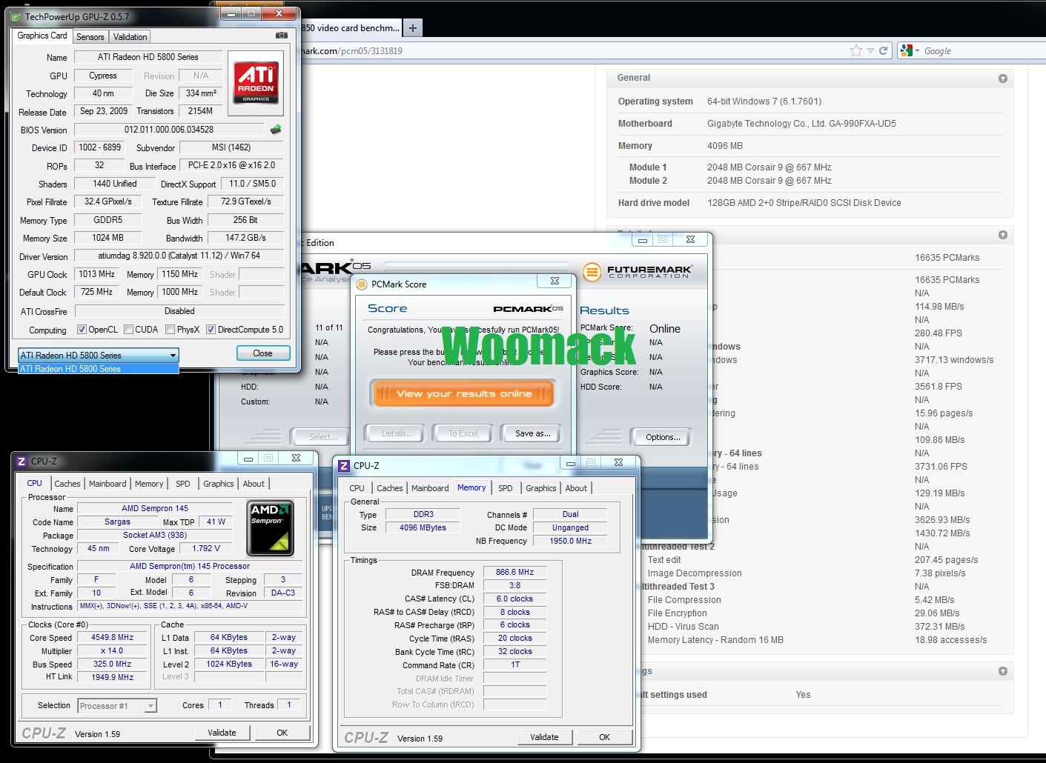Click the CPU-Z title bar icon of left window
The width and height of the screenshot is (1046, 763).
(21, 461)
